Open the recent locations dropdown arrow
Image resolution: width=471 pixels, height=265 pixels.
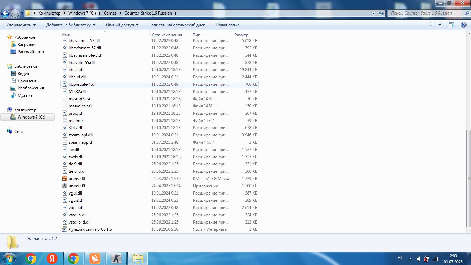[x=22, y=13]
